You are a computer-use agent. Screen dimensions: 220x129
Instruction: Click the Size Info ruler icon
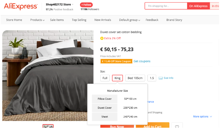160,78
